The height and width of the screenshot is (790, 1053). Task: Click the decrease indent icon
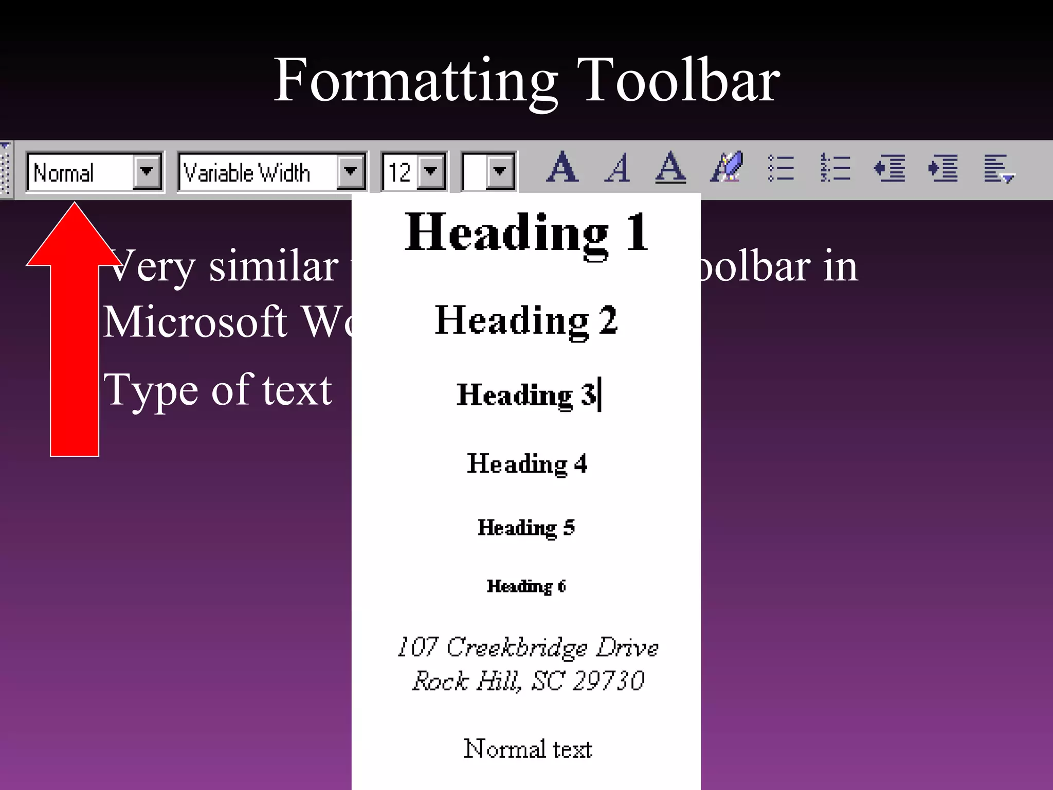(889, 168)
